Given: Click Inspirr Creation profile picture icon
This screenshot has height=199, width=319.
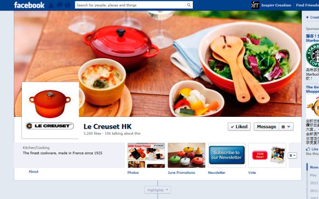Looking at the screenshot, I should pyautogui.click(x=255, y=5).
